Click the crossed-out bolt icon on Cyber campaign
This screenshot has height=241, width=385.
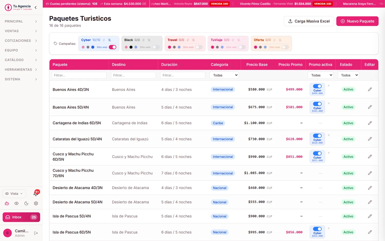110,40
